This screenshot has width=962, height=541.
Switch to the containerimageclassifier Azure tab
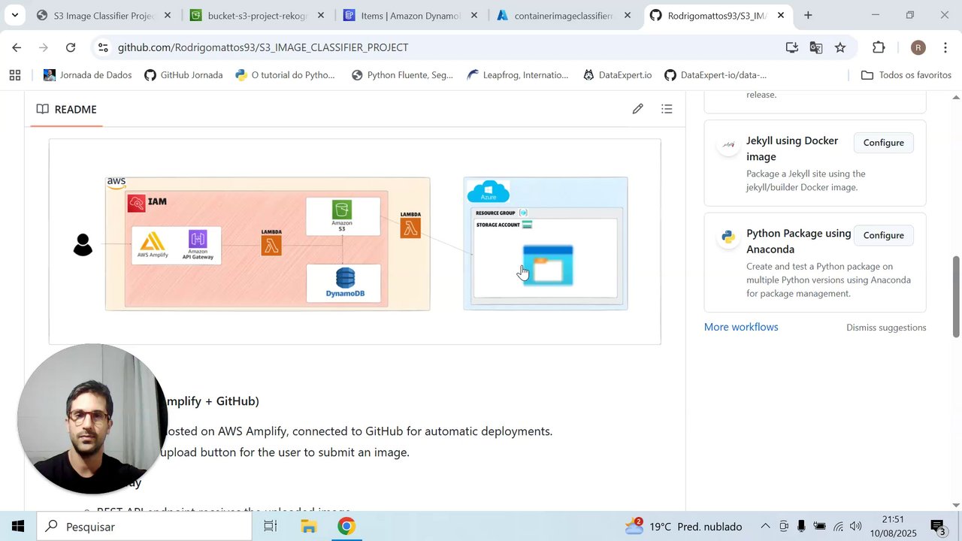coord(564,15)
